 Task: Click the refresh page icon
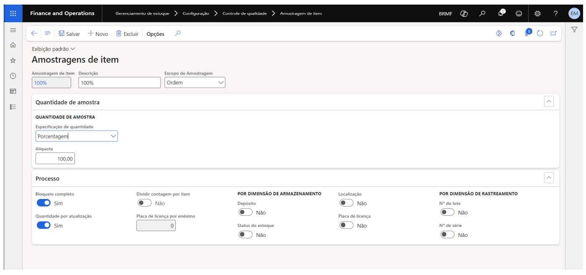tap(540, 34)
